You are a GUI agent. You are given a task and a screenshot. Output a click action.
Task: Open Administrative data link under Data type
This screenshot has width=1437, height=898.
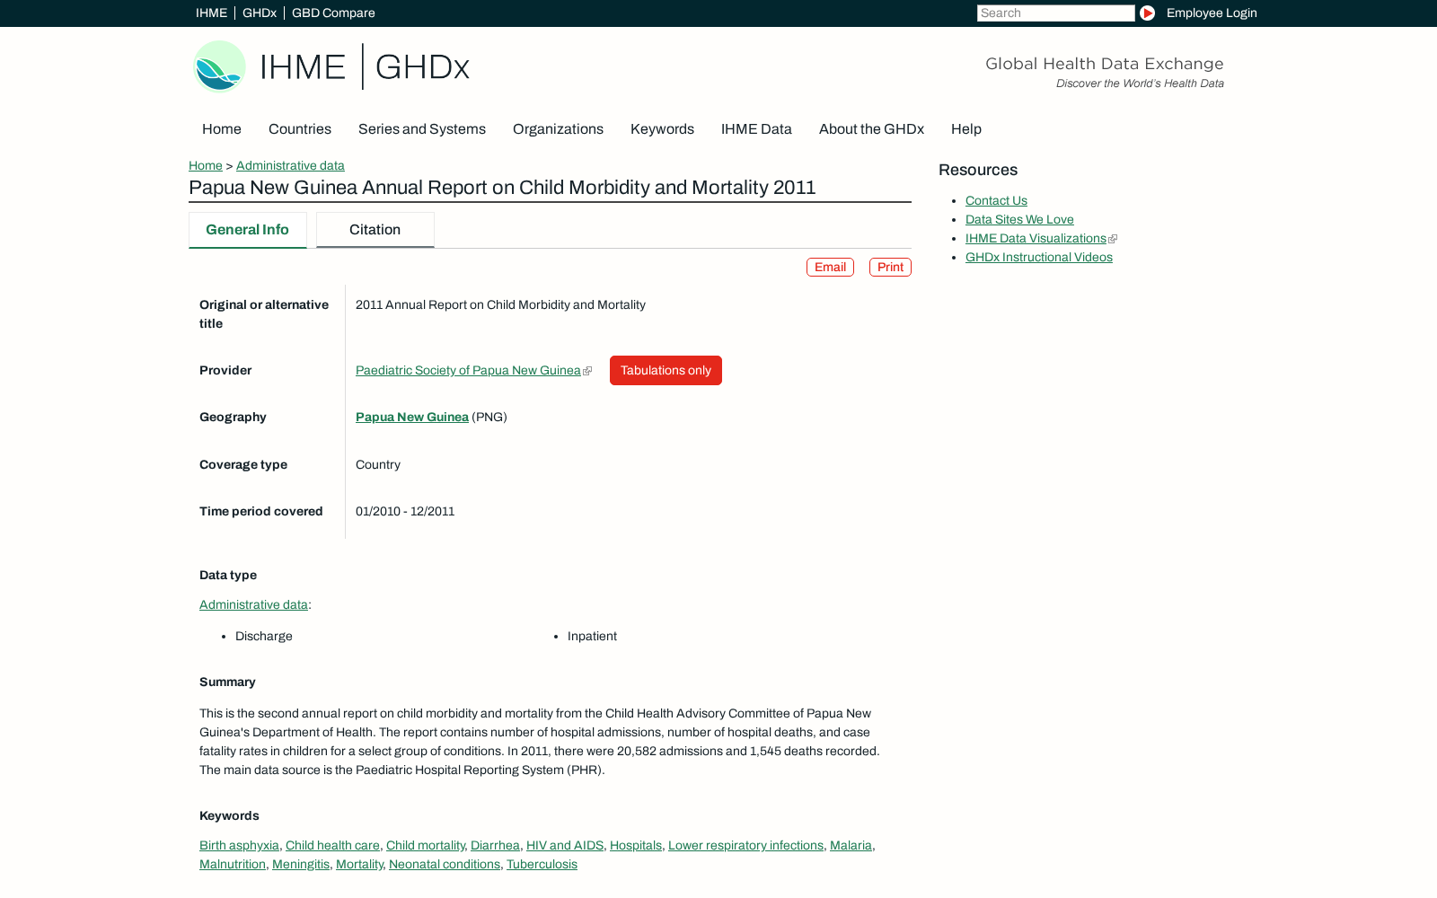pos(253,605)
